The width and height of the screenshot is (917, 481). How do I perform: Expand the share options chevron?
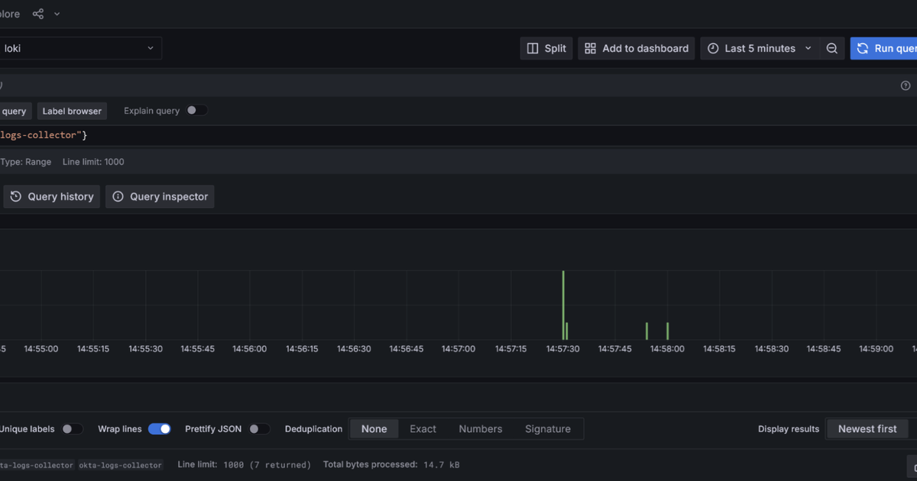(57, 14)
